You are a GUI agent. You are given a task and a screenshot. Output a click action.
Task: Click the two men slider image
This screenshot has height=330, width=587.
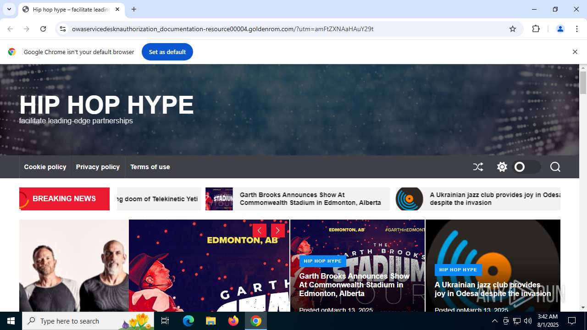[74, 266]
